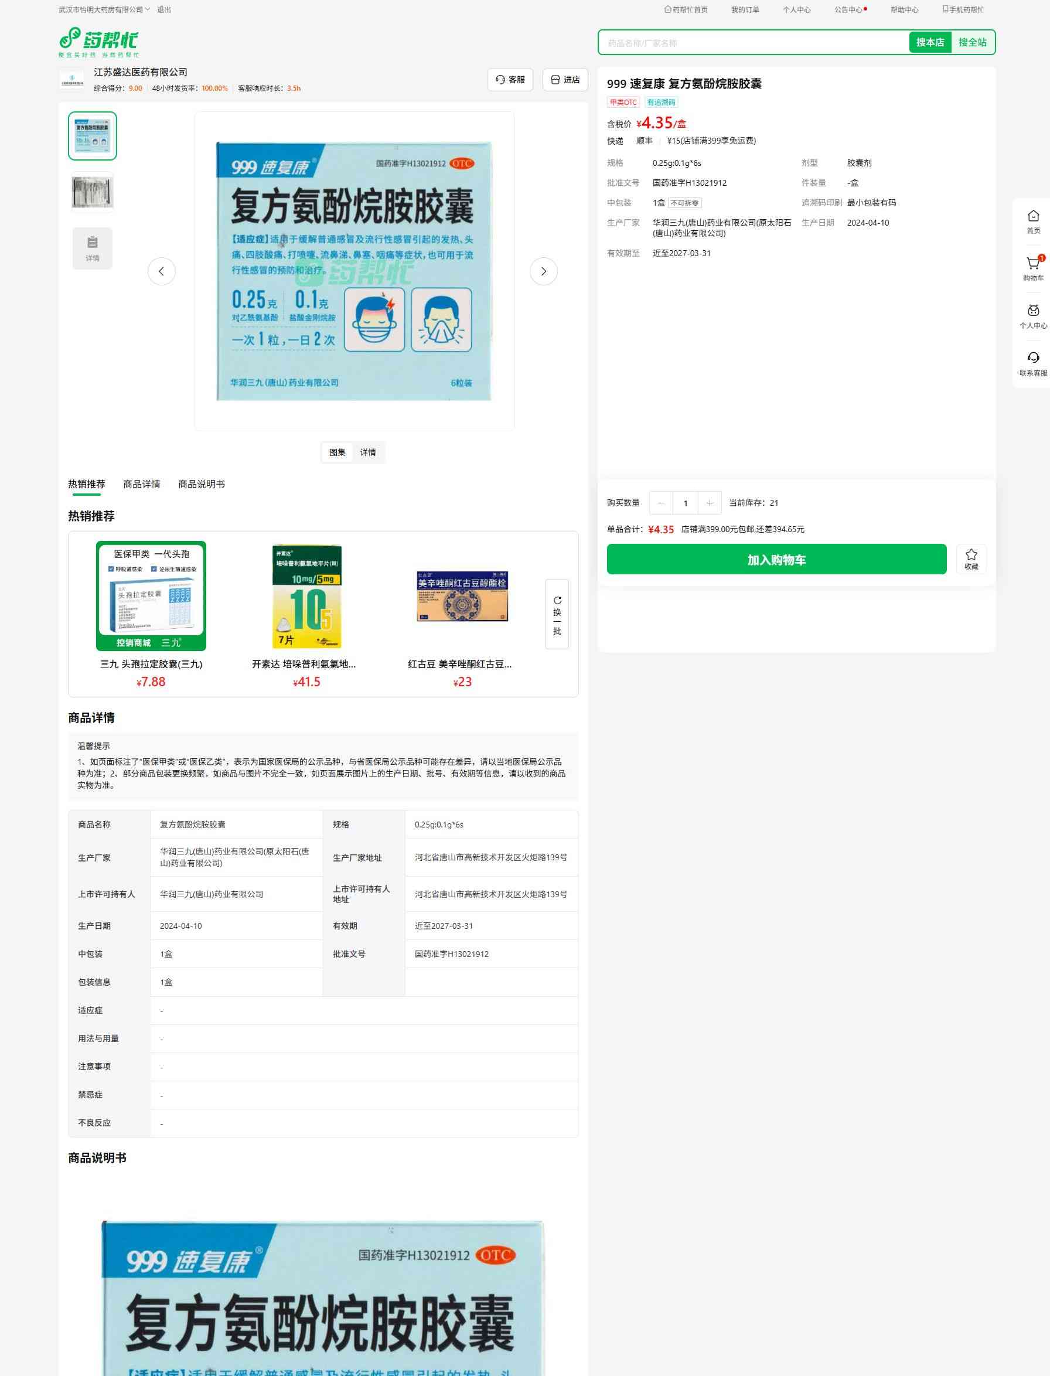Decrease purchase quantity with minus button
The width and height of the screenshot is (1050, 1376).
(x=660, y=503)
